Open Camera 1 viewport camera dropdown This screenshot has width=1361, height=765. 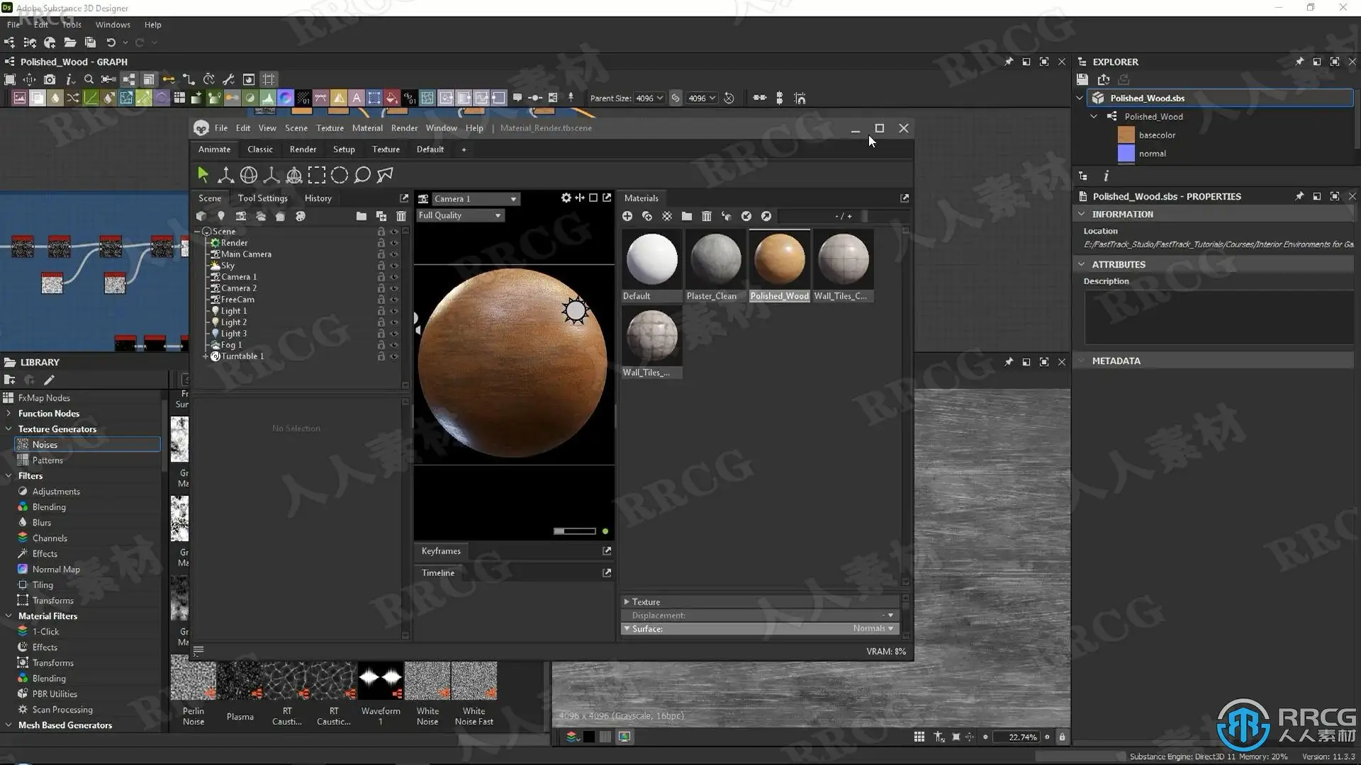[x=476, y=199]
